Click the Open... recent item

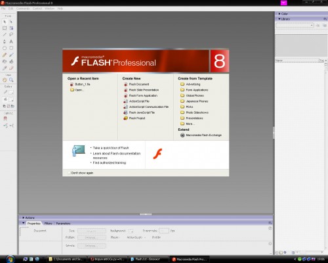click(x=77, y=90)
